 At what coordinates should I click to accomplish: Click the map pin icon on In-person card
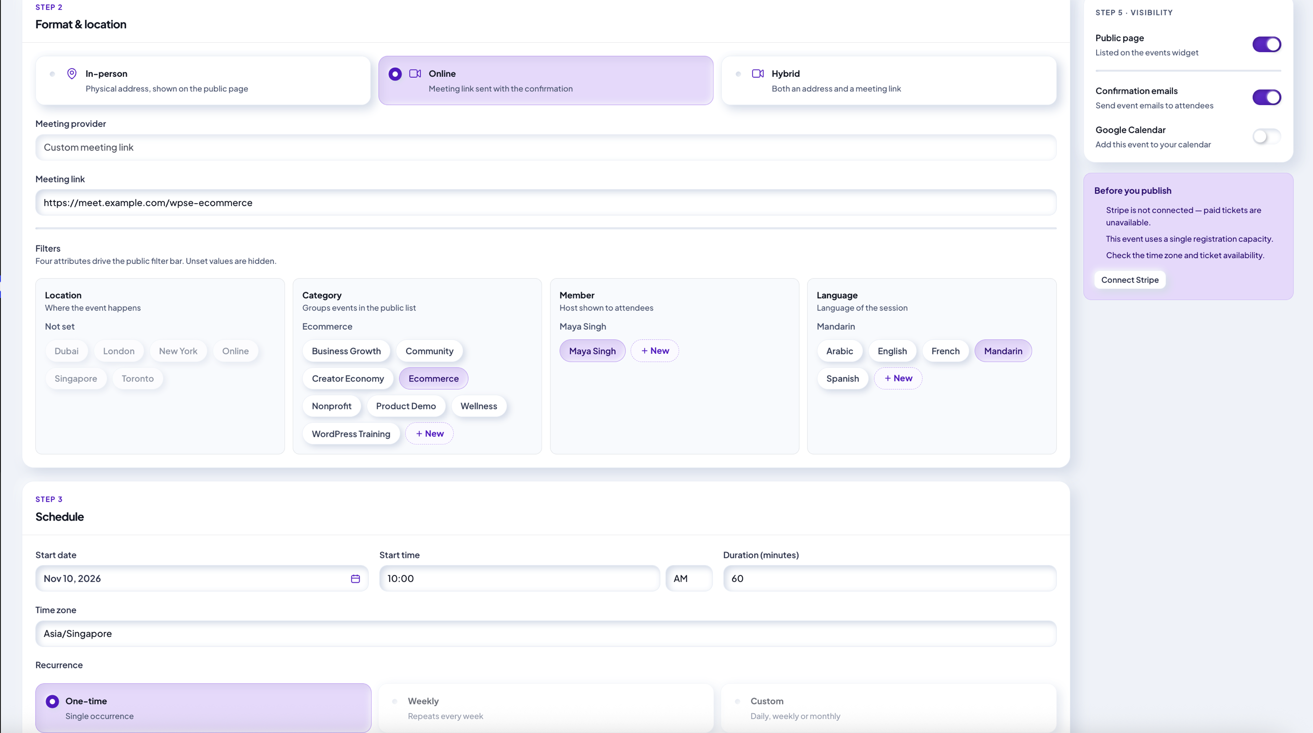[x=72, y=74]
